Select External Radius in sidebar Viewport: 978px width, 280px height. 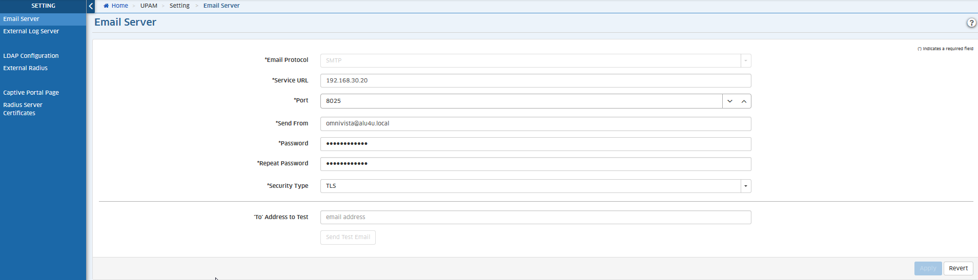click(x=26, y=68)
